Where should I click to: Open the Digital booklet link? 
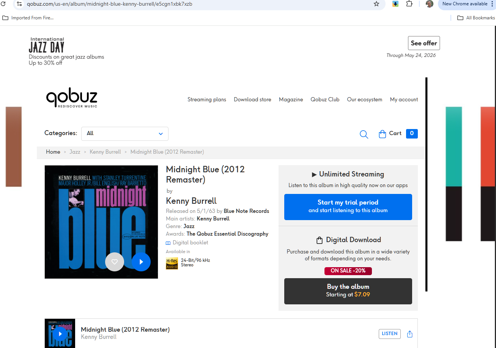(x=187, y=243)
